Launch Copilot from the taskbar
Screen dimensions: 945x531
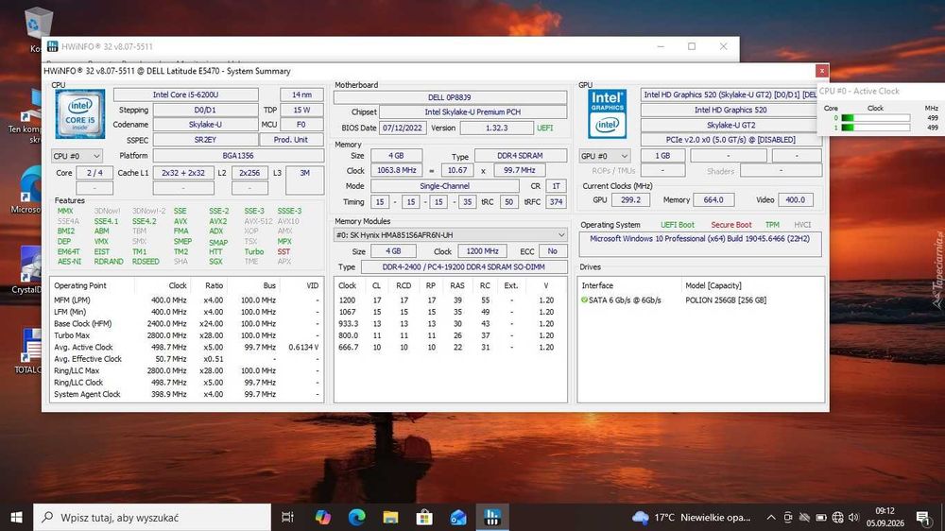click(322, 517)
